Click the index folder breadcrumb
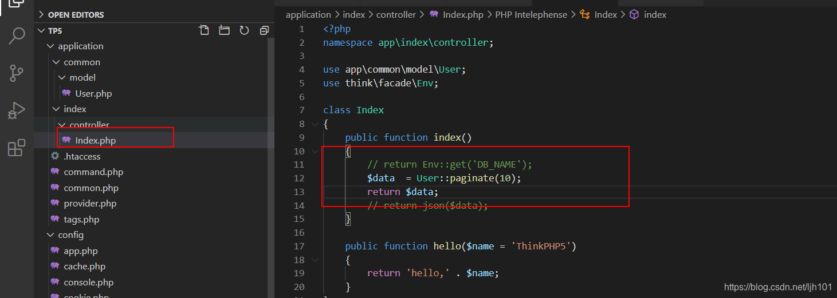 353,15
